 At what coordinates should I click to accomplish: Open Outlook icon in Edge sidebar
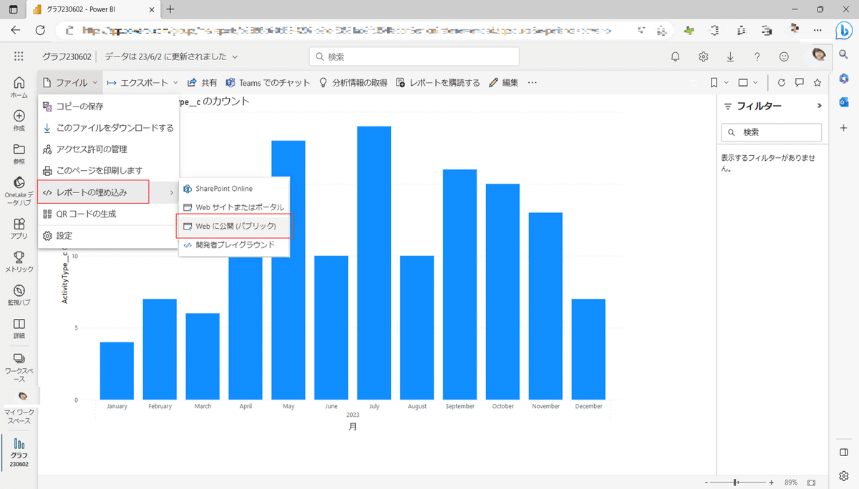844,103
